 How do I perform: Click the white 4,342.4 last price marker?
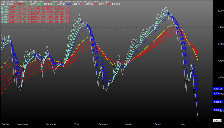point(217,121)
